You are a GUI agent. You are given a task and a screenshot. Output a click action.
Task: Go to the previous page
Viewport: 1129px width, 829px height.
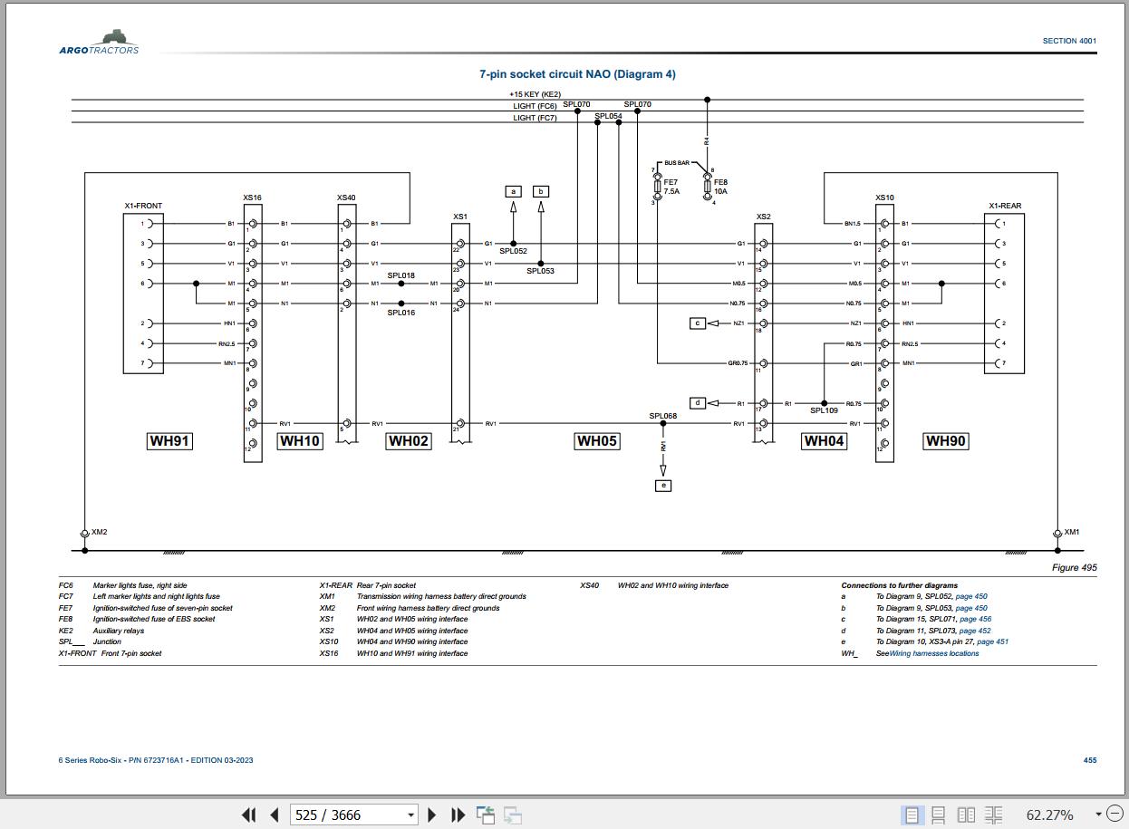(x=275, y=815)
